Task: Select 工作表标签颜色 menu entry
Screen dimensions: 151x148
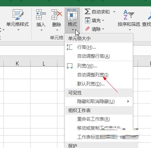Action: (99, 137)
